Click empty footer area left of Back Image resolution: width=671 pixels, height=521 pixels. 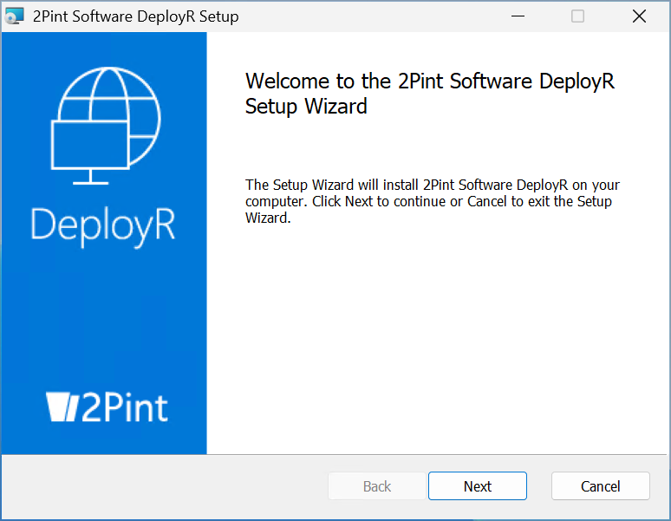[x=165, y=486]
